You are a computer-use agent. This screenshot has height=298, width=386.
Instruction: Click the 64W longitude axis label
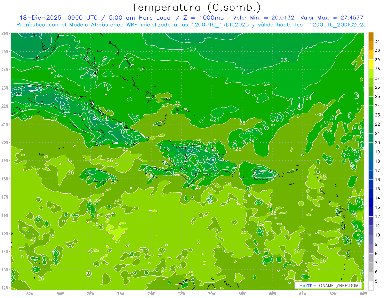pos(303,293)
